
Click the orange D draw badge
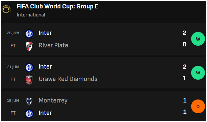click(198, 107)
